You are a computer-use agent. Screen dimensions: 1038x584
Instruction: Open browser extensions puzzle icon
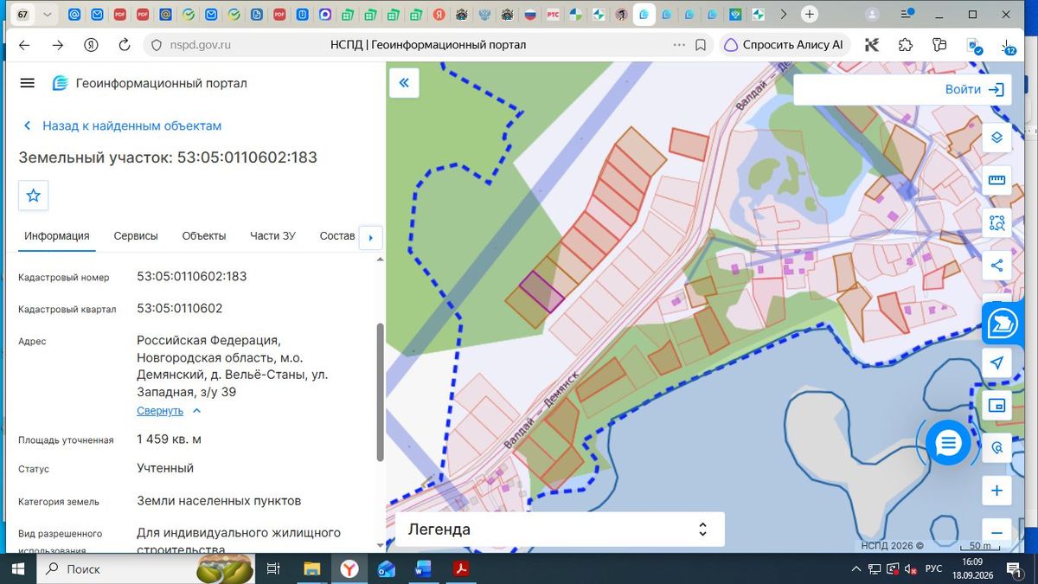click(906, 45)
